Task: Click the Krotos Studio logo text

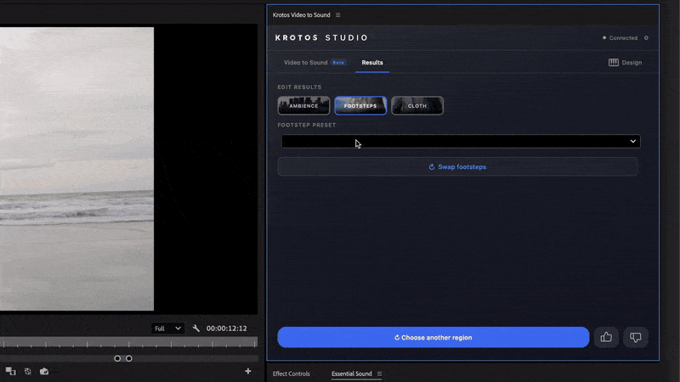Action: click(x=321, y=38)
